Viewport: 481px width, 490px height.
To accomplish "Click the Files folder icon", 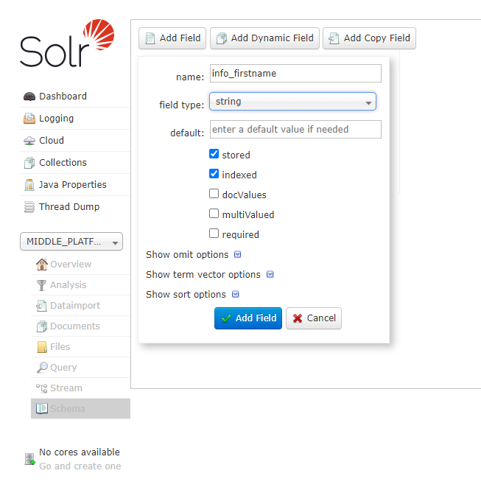I will tap(42, 347).
